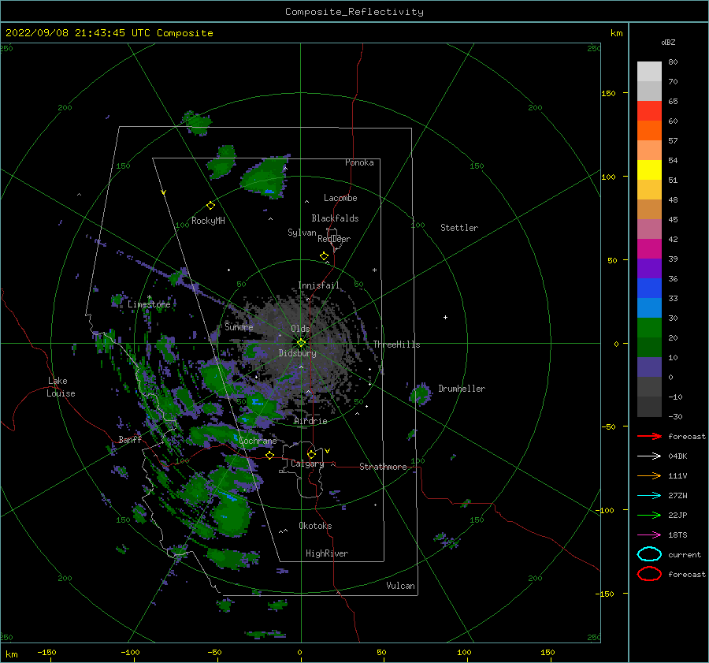Click the red forecast ellipse icon
Image resolution: width=709 pixels, height=663 pixels.
(649, 574)
